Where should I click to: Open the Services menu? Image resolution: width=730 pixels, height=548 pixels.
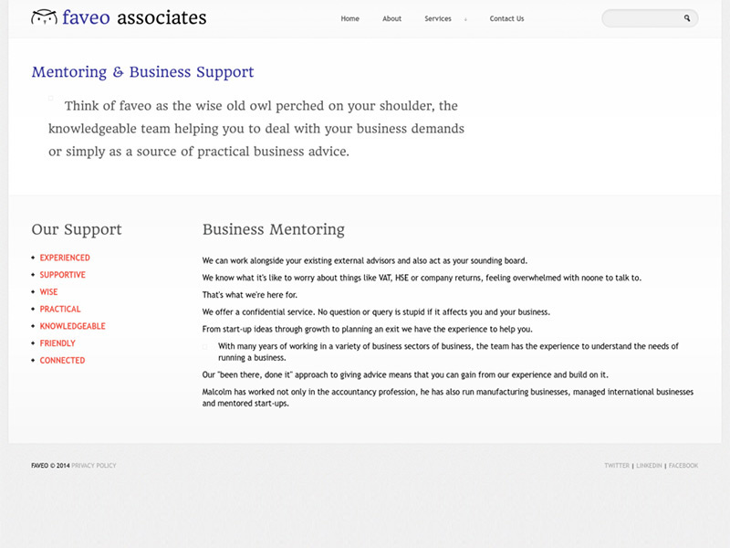pyautogui.click(x=438, y=18)
